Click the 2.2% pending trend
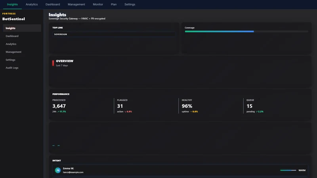Viewport: 317px width, 178px height. pos(260,112)
